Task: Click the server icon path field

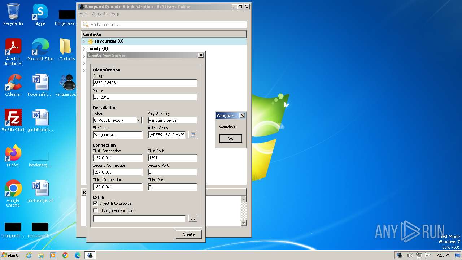Action: tap(139, 218)
